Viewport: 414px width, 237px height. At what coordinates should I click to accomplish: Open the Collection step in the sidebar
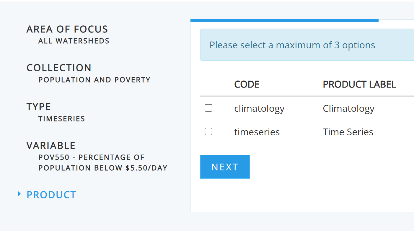59,68
